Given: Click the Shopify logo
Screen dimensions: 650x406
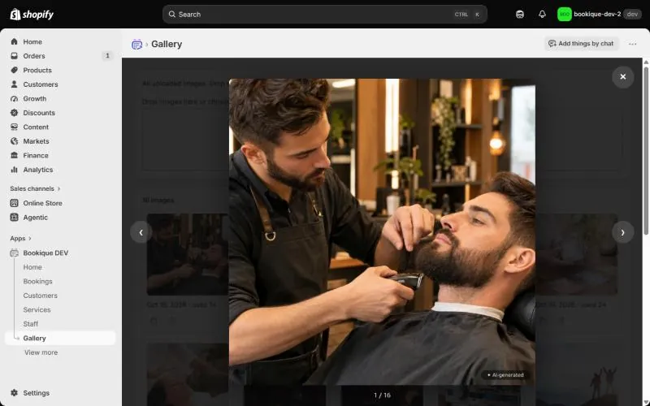Looking at the screenshot, I should pyautogui.click(x=32, y=15).
